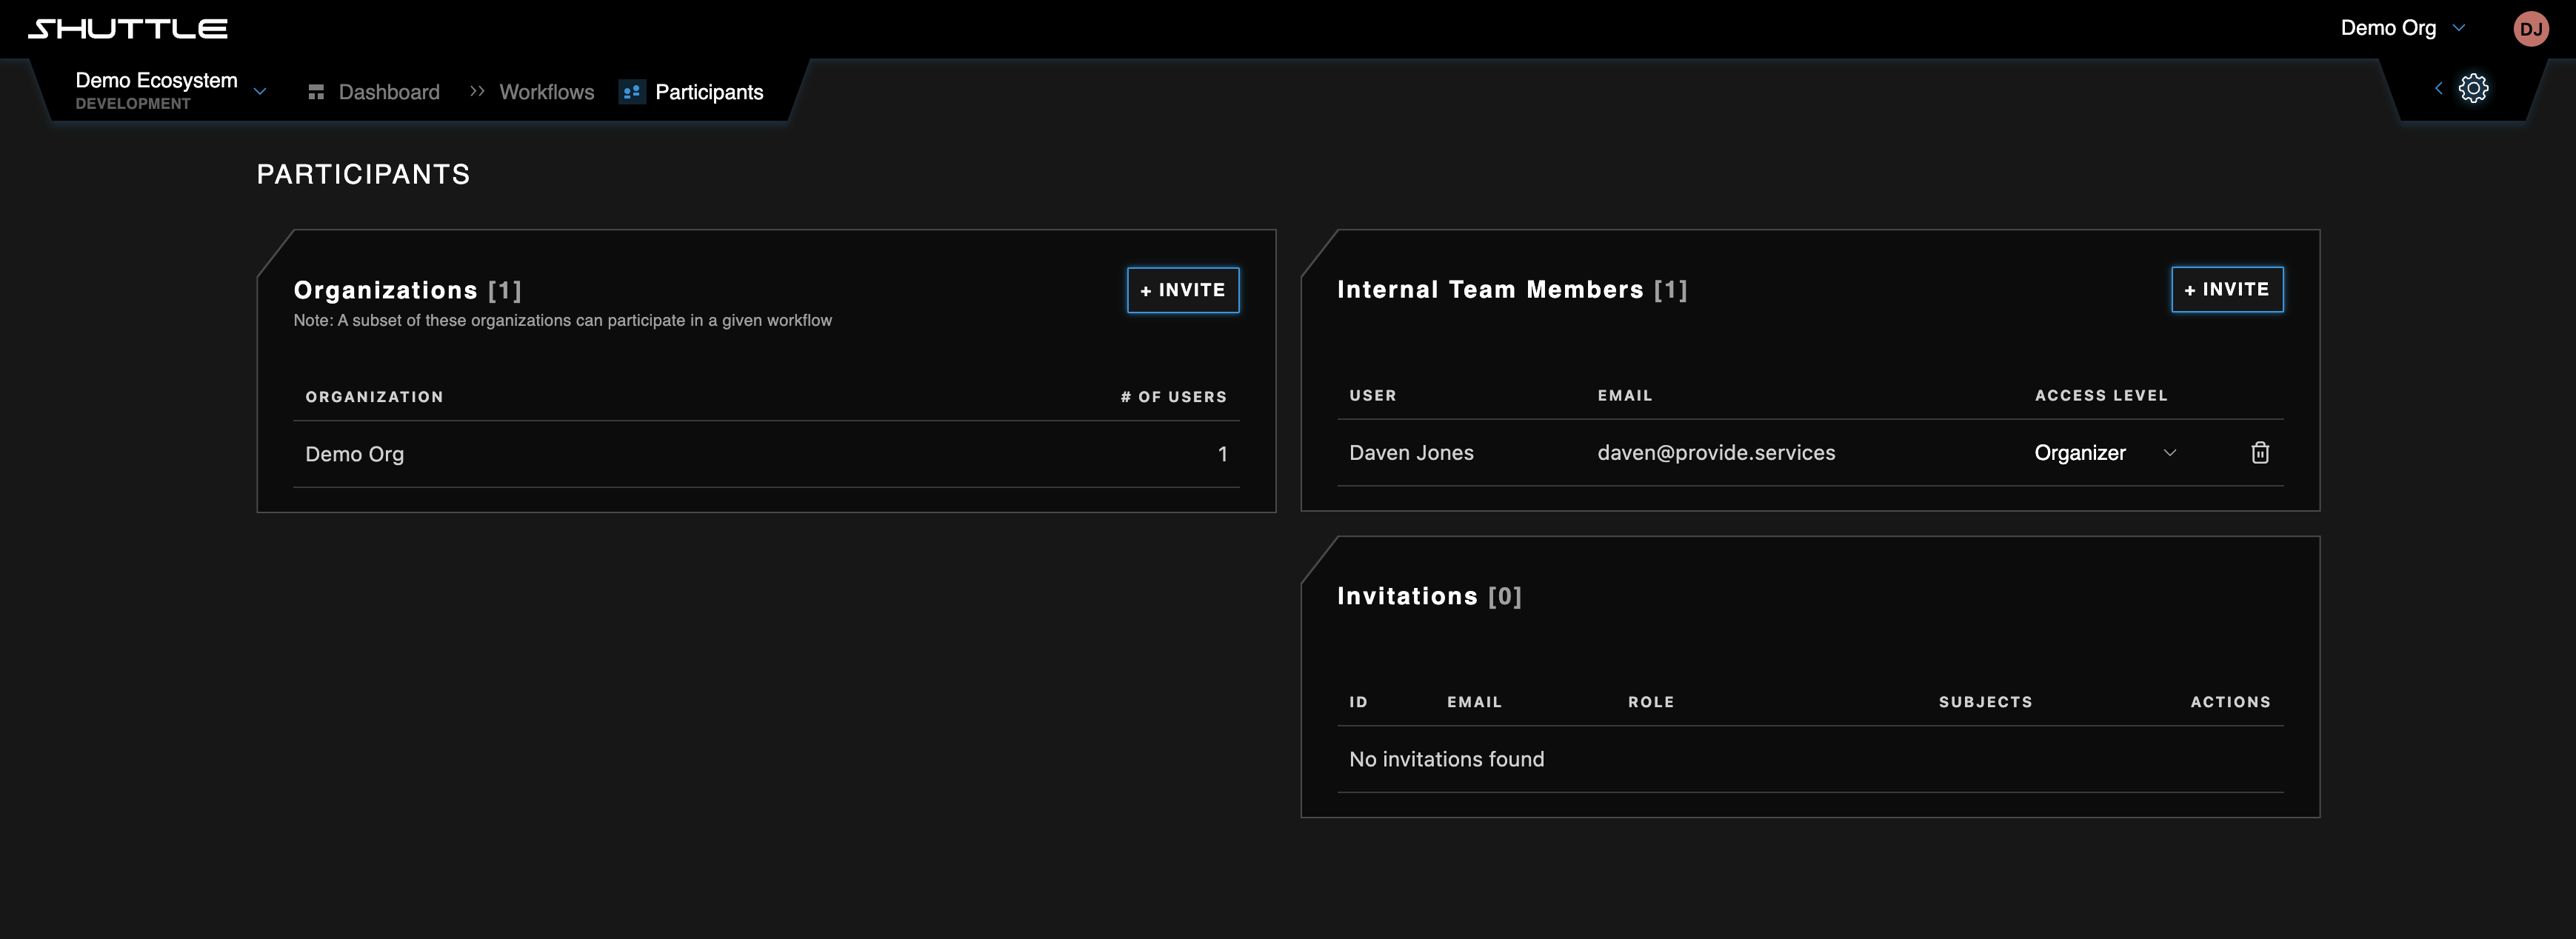Click the USER column header
The image size is (2576, 939).
tap(1372, 395)
